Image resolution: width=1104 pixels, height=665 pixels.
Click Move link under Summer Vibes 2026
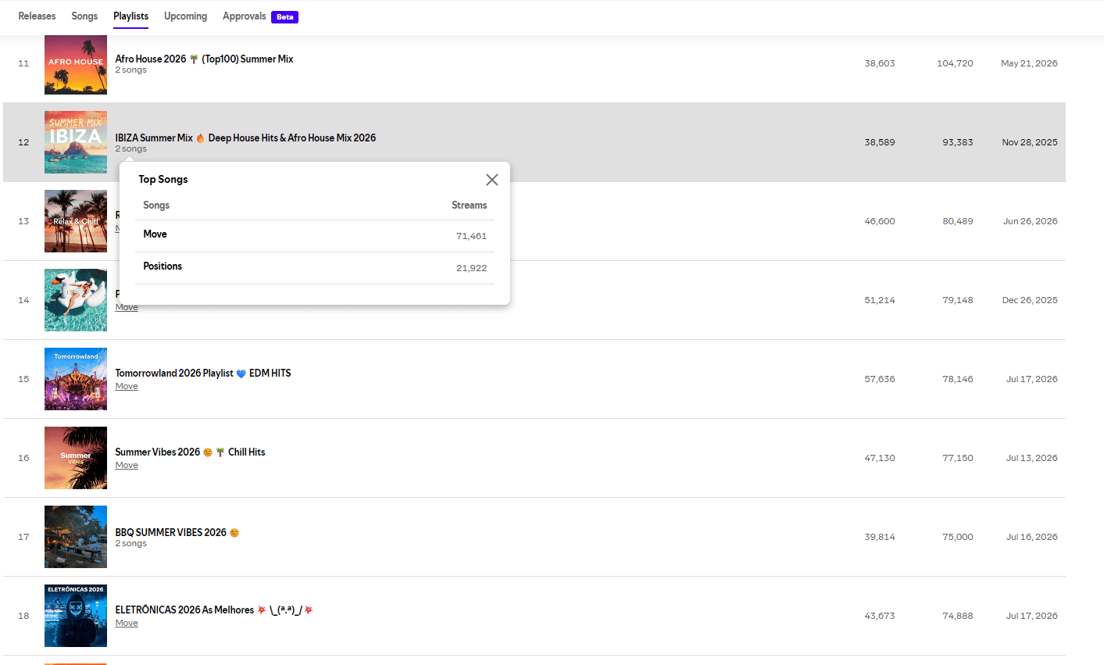127,465
